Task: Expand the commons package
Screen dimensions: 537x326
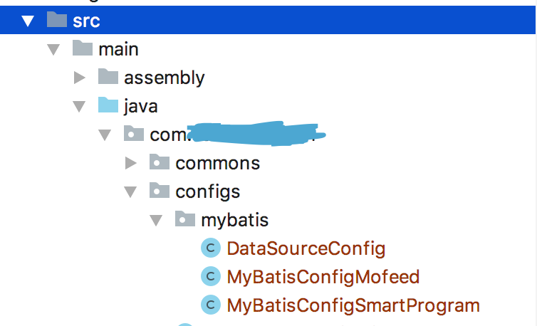Action: (131, 163)
